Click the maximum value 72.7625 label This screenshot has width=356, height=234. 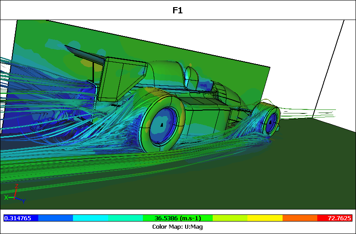click(340, 218)
